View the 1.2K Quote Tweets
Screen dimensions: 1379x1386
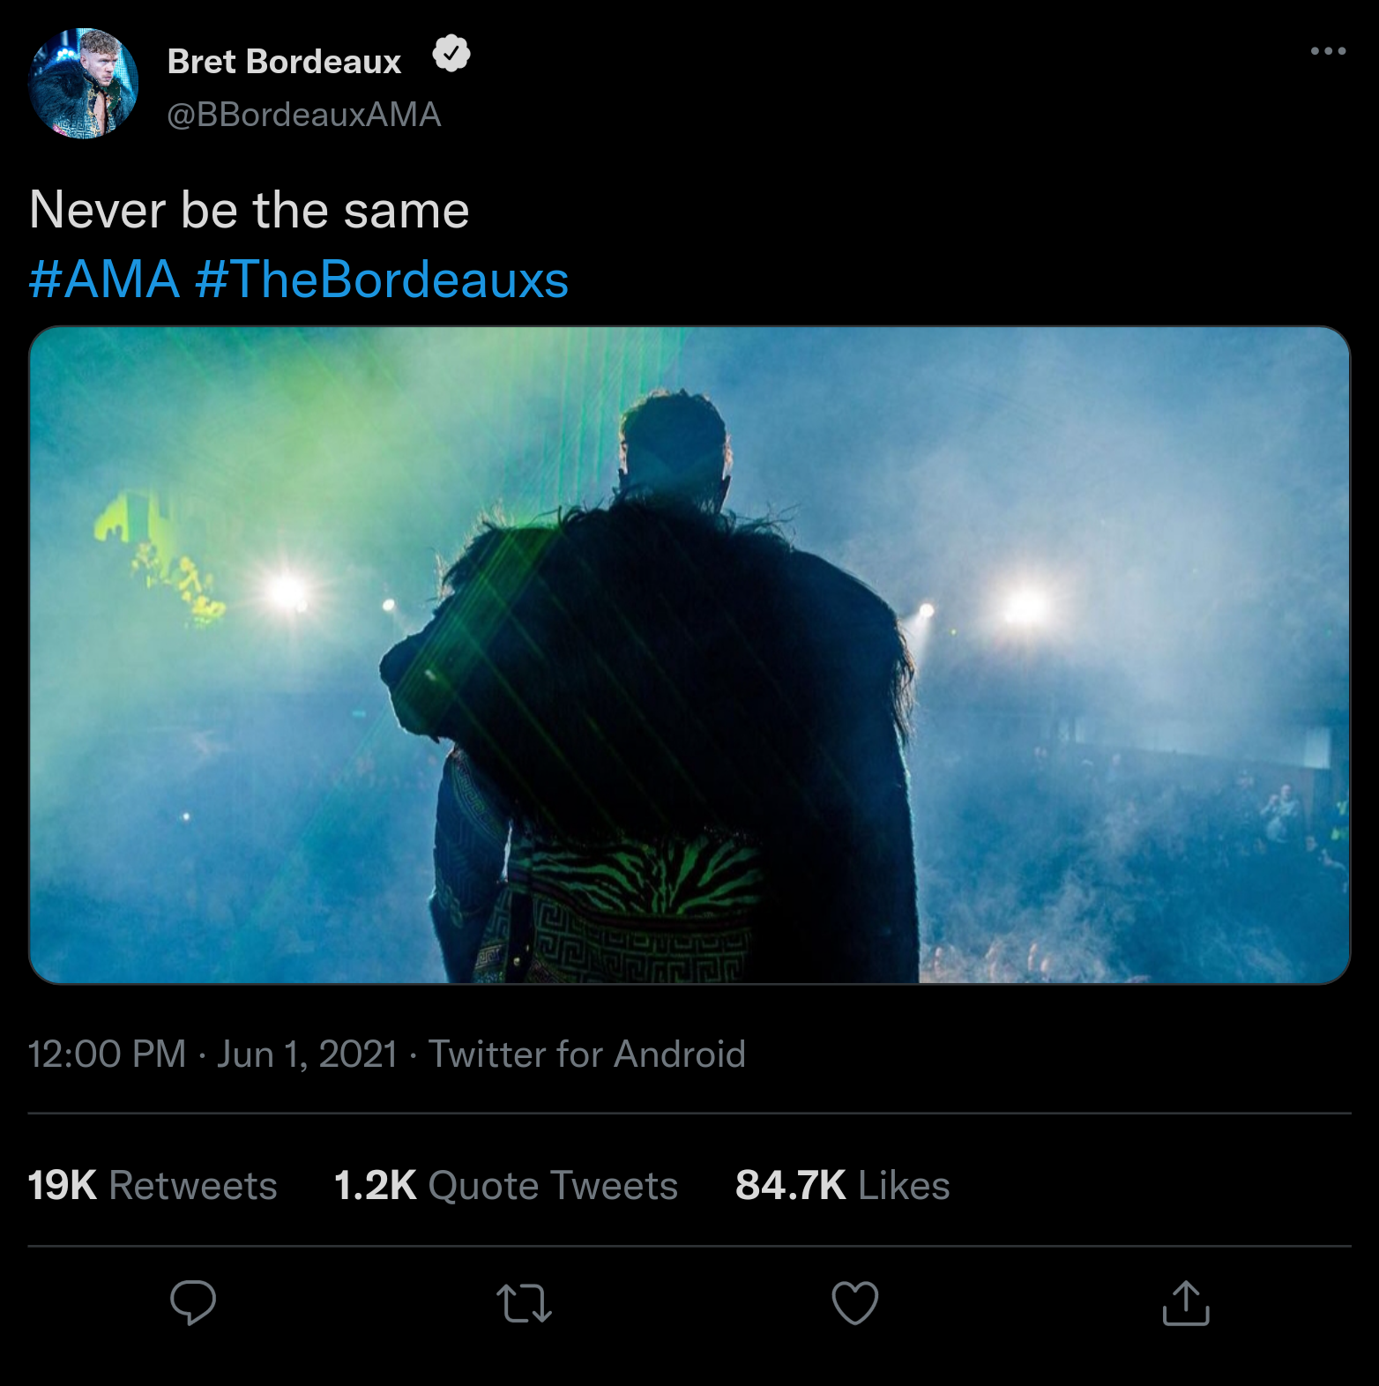click(505, 1186)
